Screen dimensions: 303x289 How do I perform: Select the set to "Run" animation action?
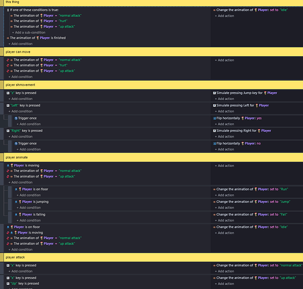point(250,190)
